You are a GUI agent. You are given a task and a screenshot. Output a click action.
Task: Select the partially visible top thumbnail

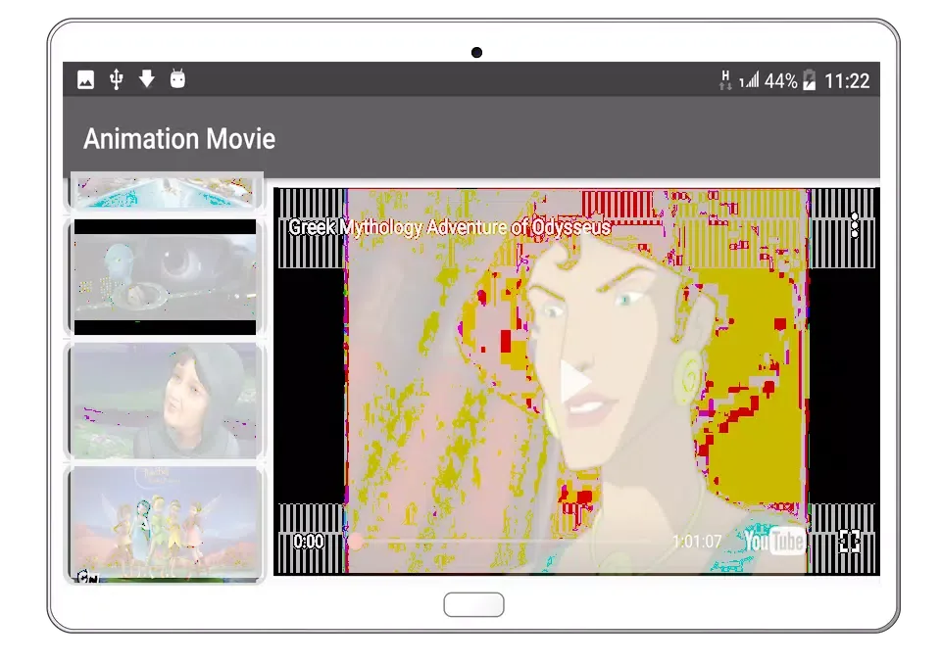pyautogui.click(x=165, y=192)
